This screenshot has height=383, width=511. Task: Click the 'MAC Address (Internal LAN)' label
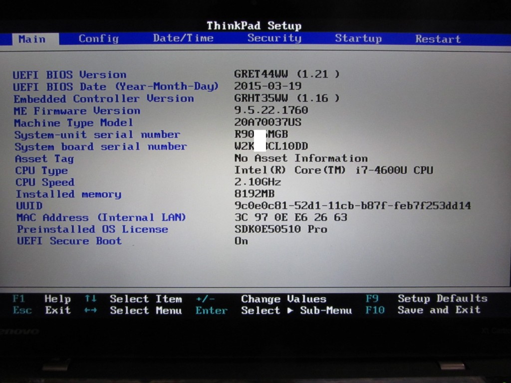click(101, 217)
